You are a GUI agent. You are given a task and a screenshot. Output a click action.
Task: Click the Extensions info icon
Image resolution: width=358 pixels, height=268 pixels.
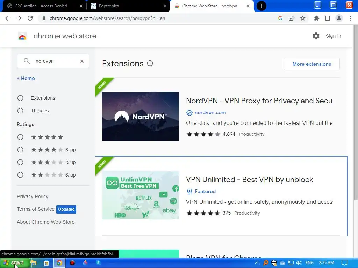[x=150, y=63]
